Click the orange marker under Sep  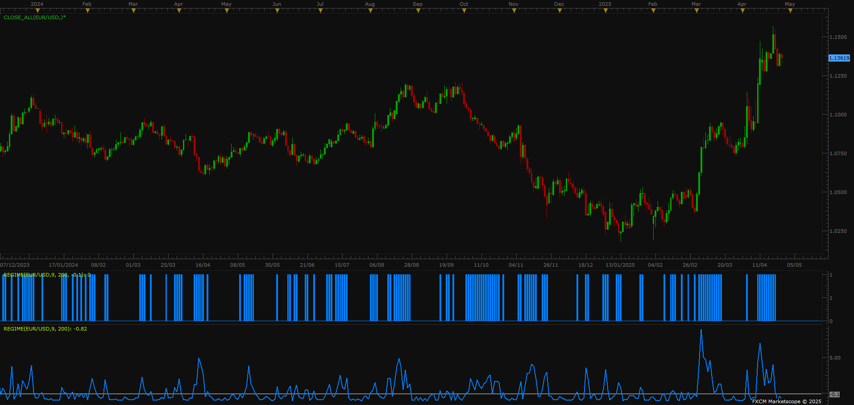418,11
